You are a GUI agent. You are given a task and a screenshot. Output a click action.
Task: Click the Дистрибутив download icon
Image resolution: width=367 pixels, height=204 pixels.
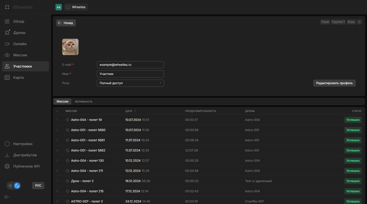coord(7,155)
